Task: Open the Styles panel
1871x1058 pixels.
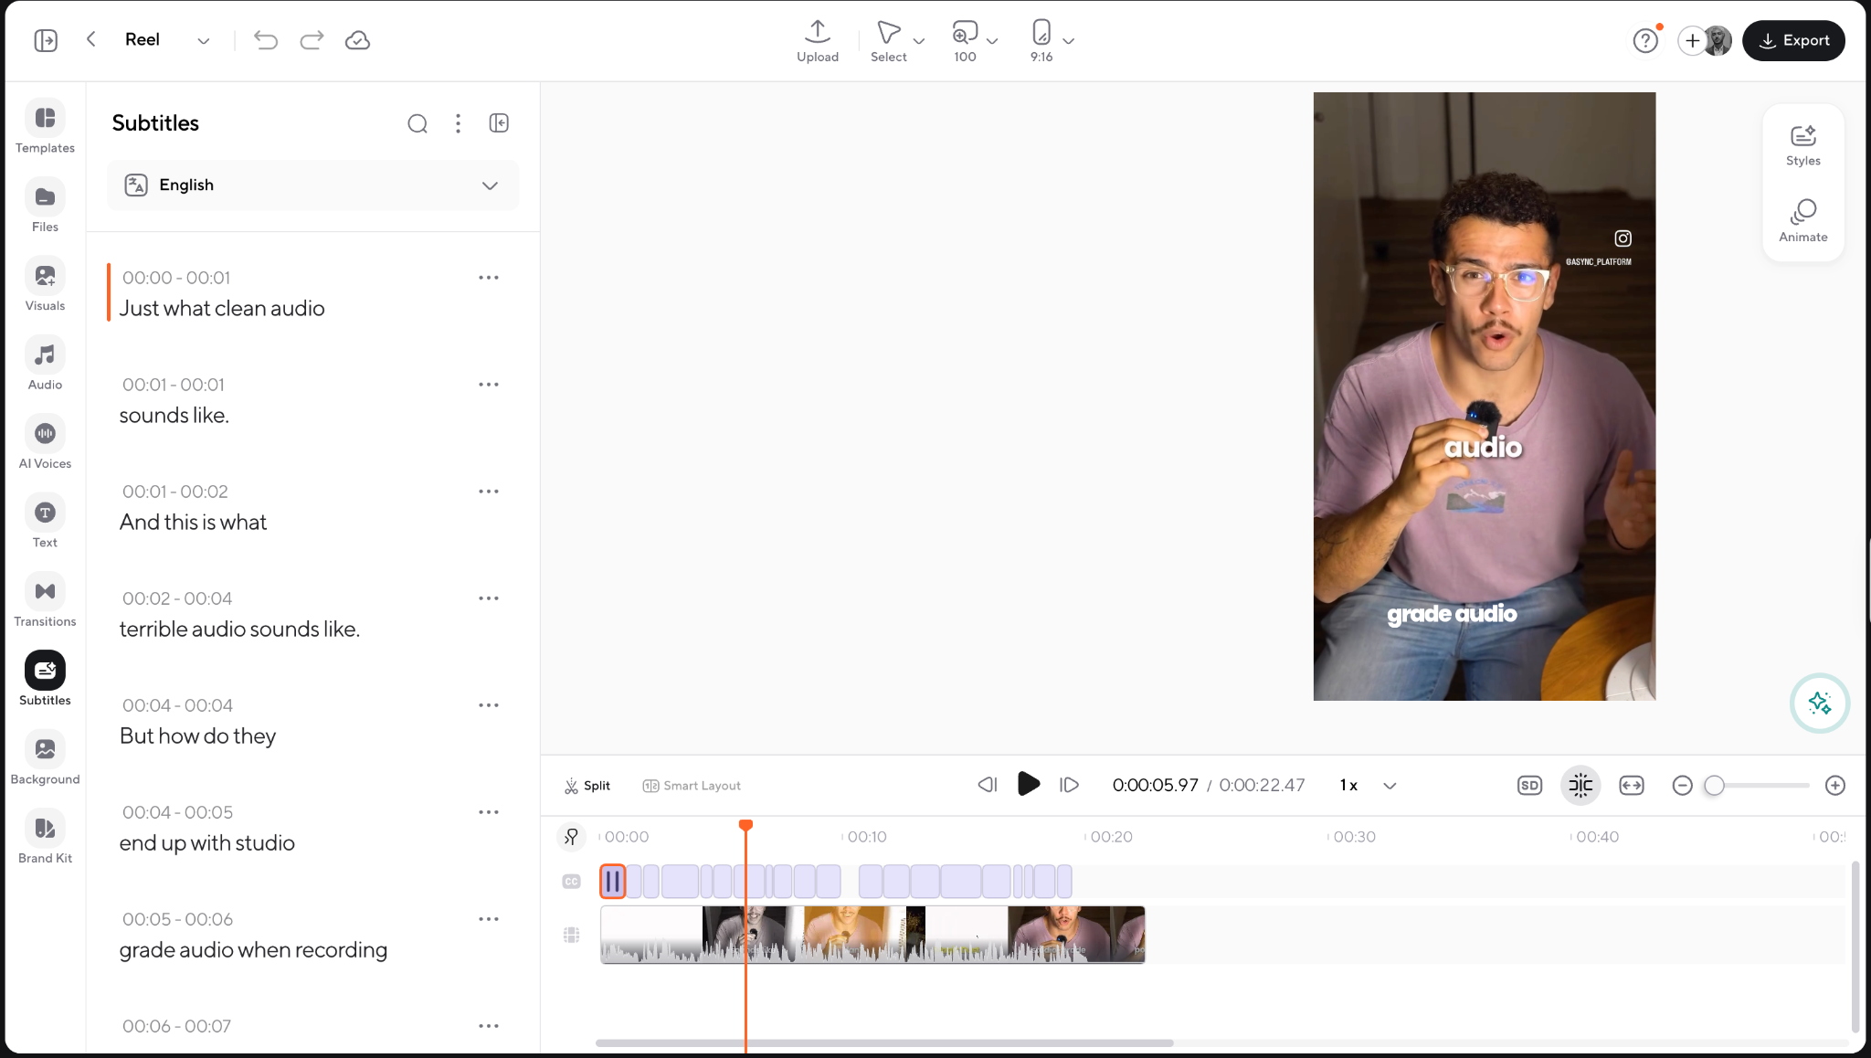Action: [x=1802, y=145]
